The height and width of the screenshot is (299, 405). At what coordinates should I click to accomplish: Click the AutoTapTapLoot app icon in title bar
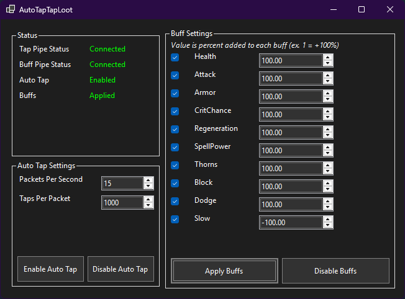coord(11,9)
